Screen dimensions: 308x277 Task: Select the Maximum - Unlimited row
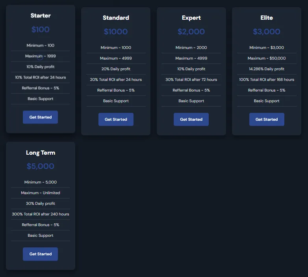(41, 193)
